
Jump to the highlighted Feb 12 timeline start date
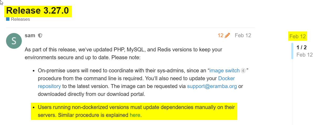298,36
